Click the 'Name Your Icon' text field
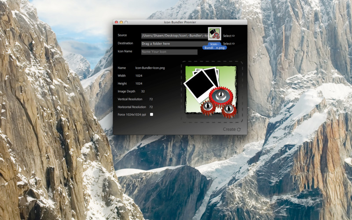Viewport: 352px width, 220px height. pos(169,52)
